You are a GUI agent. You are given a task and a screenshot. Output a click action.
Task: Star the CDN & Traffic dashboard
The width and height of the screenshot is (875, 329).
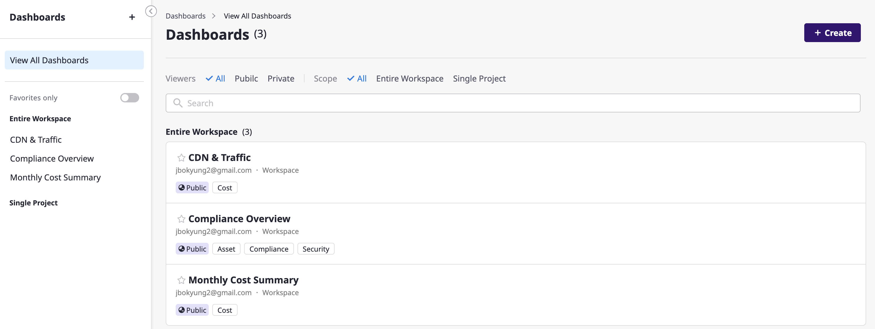tap(181, 158)
